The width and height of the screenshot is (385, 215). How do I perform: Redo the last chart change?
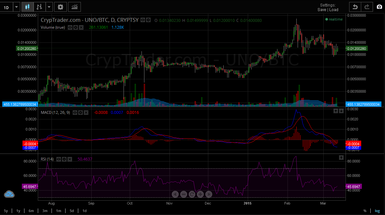pyautogui.click(x=367, y=7)
